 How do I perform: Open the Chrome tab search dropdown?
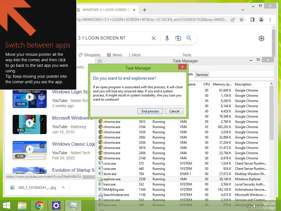pos(243,10)
